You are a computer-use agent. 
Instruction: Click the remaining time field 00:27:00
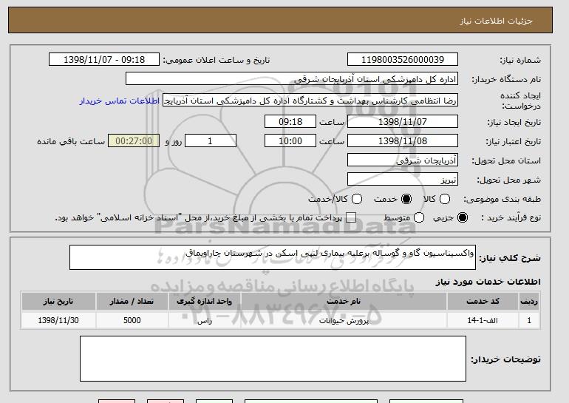point(134,141)
